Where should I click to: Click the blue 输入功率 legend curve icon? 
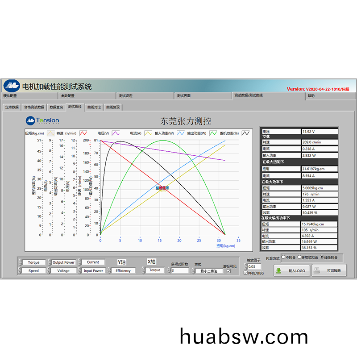pyautogui.click(x=181, y=133)
